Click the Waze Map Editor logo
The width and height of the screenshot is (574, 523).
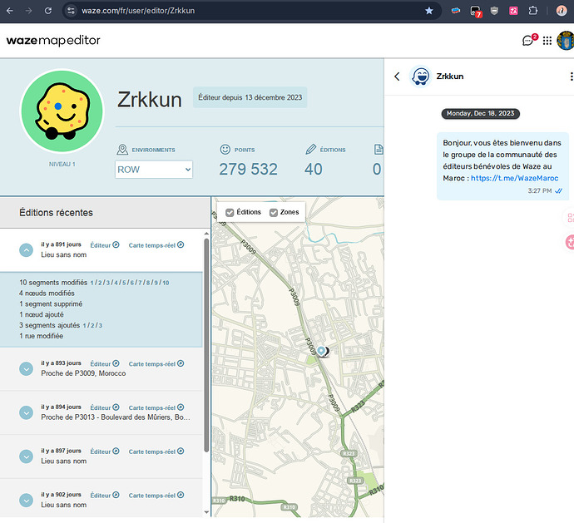pyautogui.click(x=53, y=40)
